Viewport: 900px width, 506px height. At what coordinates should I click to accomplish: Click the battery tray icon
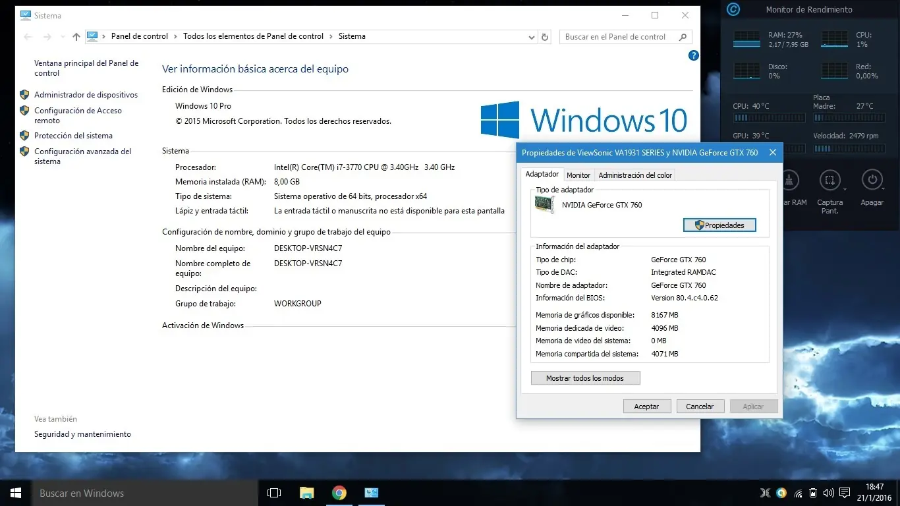[813, 493]
